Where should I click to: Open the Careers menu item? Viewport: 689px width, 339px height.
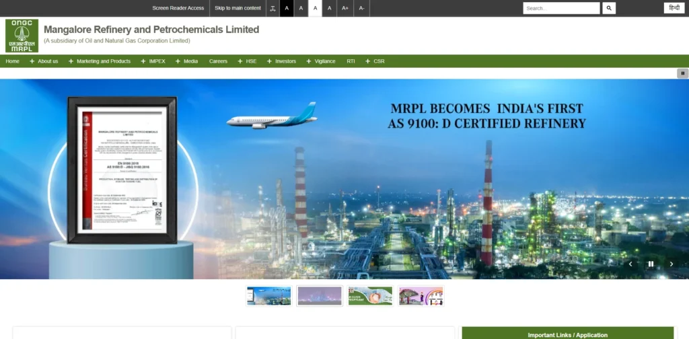[218, 61]
